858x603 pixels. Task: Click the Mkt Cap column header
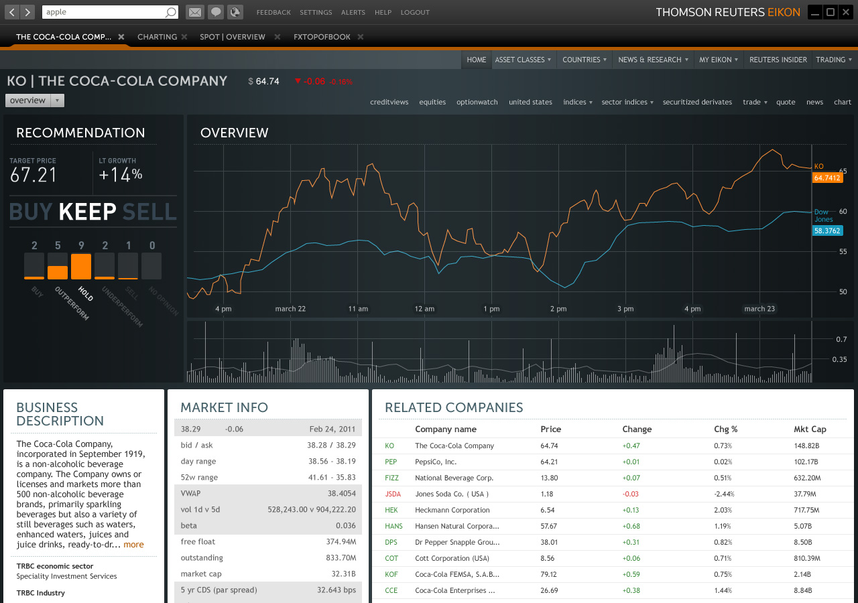(x=810, y=429)
